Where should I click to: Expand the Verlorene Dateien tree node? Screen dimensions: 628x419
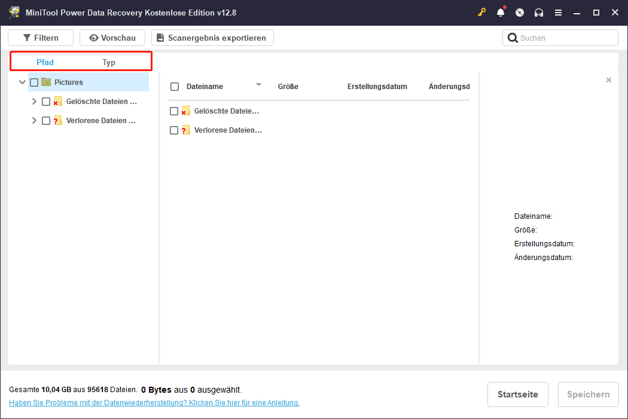34,121
